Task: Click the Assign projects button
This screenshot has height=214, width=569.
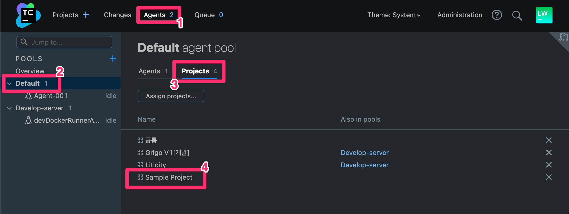Action: [x=171, y=96]
